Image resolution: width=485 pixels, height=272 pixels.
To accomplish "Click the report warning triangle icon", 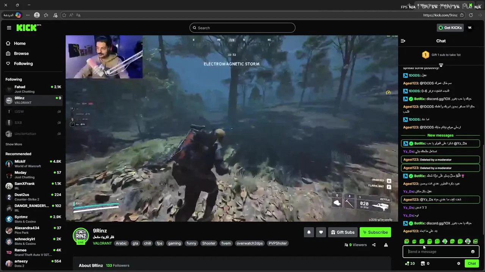I will [386, 245].
